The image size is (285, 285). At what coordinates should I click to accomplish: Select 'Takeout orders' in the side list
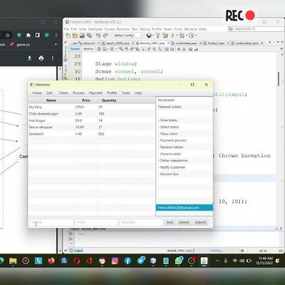tap(184, 107)
